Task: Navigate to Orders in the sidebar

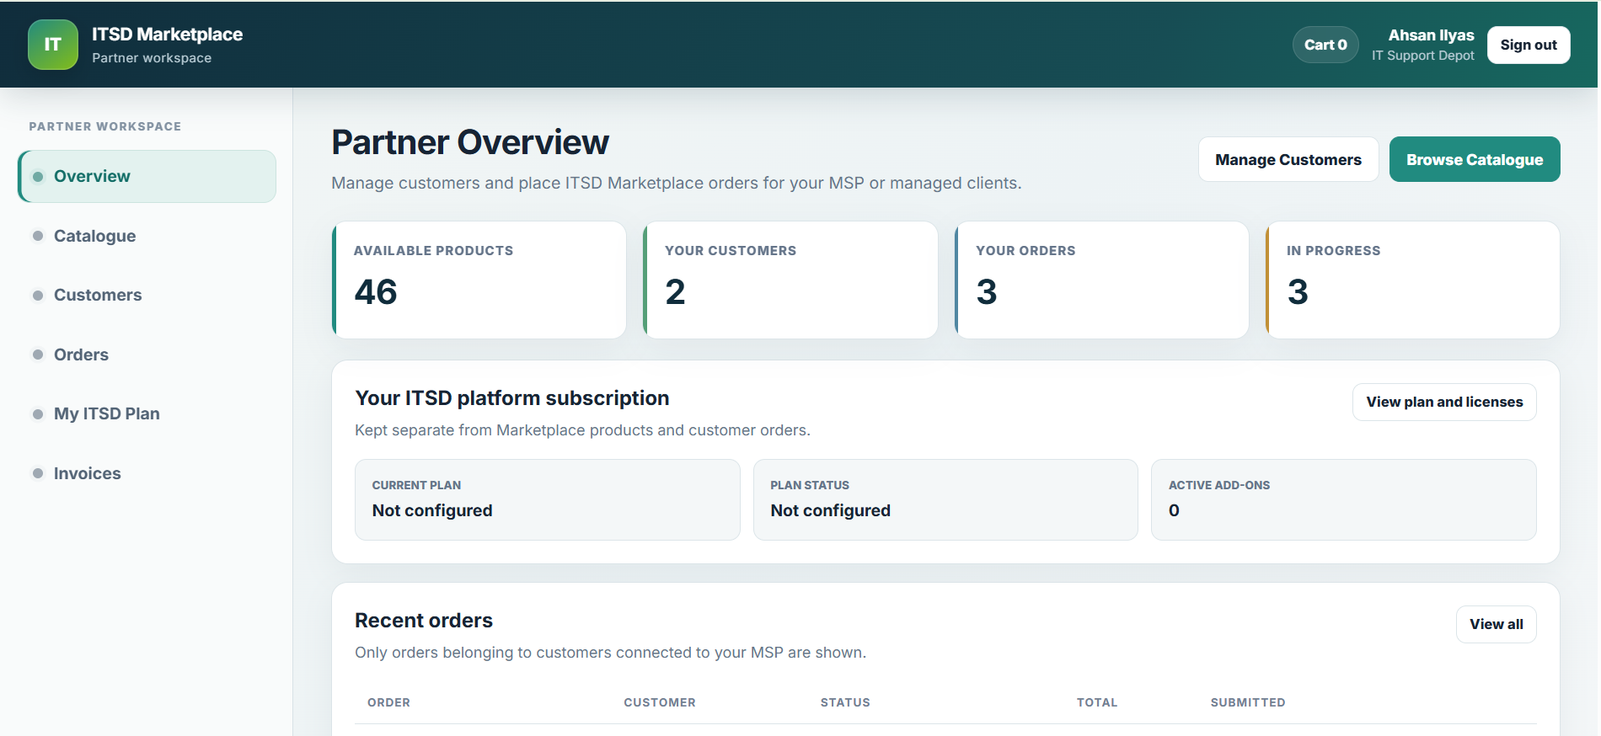Action: tap(147, 355)
